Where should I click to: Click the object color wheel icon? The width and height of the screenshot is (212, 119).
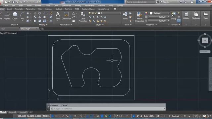[x=146, y=13]
